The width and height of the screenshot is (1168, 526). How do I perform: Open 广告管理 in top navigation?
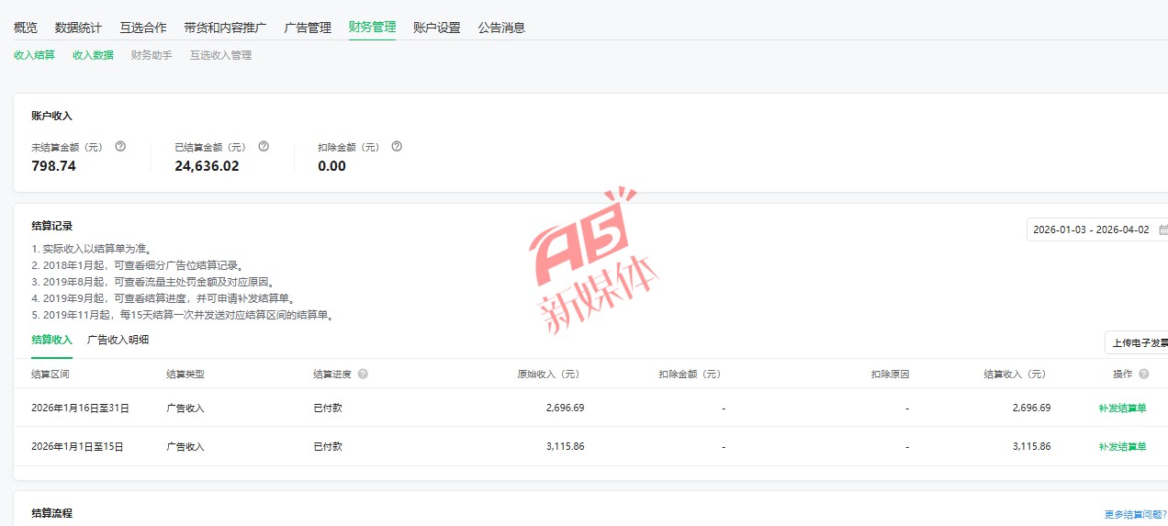pos(308,28)
